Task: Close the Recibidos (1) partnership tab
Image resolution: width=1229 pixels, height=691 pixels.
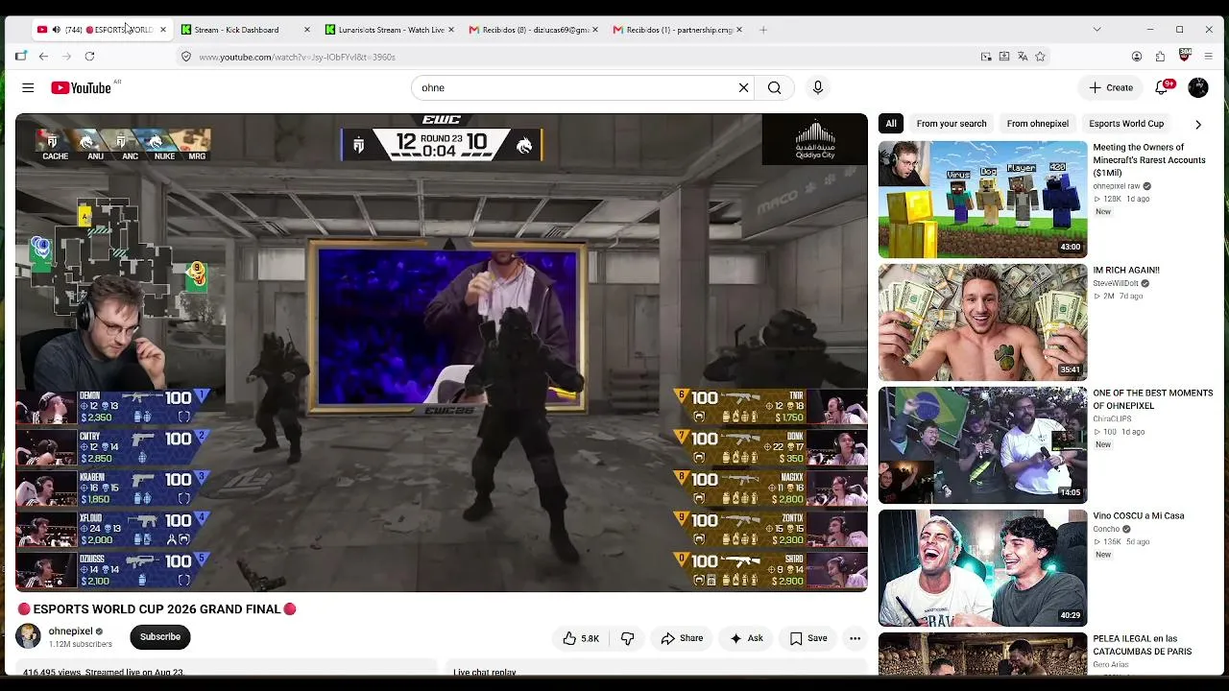Action: (739, 30)
